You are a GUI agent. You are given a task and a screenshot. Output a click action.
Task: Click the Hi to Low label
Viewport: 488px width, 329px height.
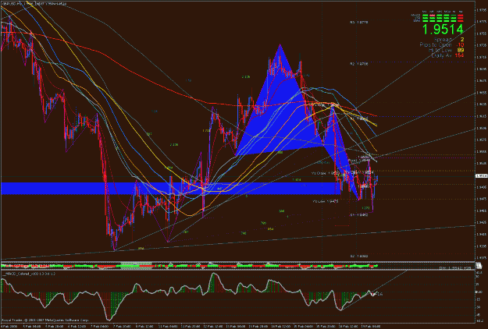coord(440,50)
